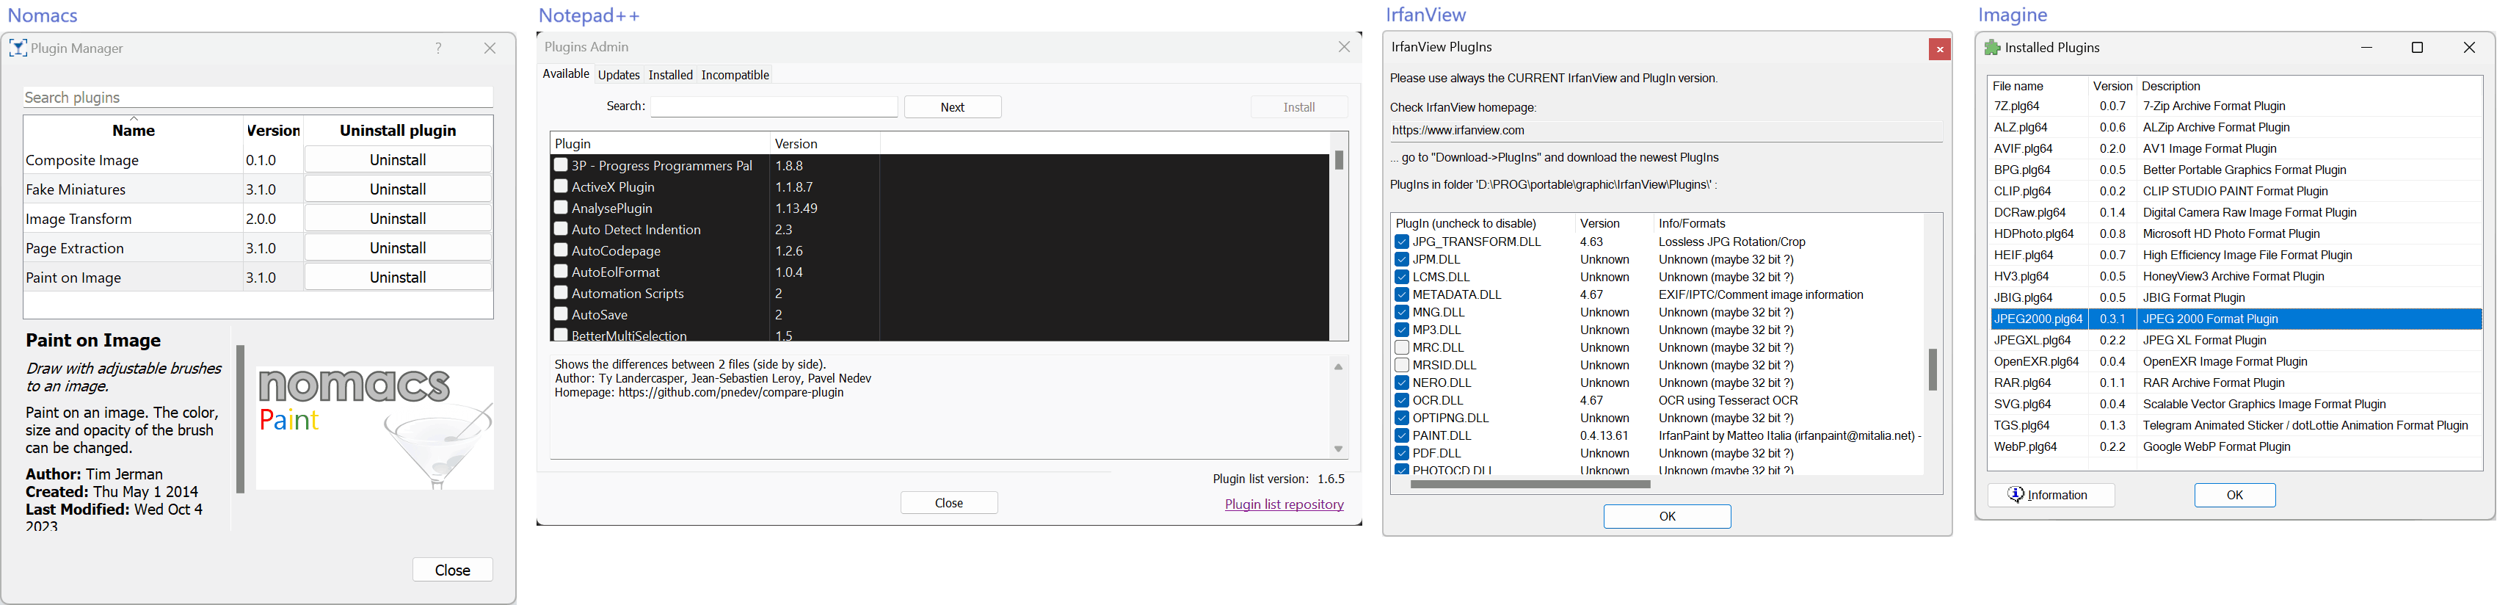
Task: Uninstall the Fake Miniatures plugin
Action: pyautogui.click(x=397, y=189)
